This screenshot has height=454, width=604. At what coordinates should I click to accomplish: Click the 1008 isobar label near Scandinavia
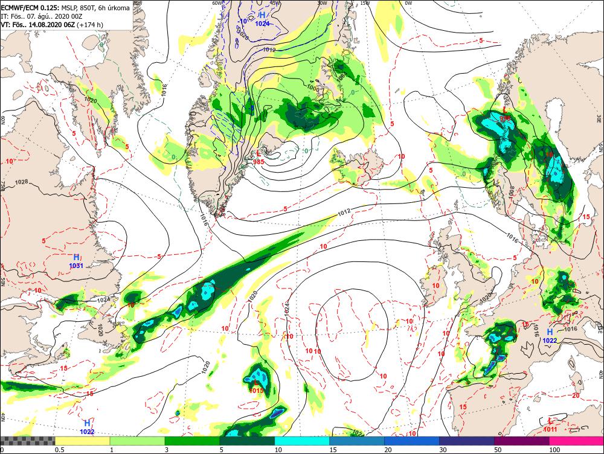point(512,193)
